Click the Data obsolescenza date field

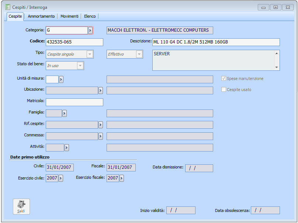pos(265,210)
